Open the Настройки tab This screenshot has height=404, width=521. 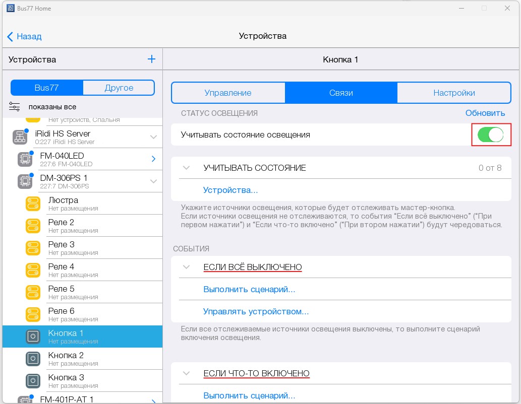pyautogui.click(x=454, y=93)
